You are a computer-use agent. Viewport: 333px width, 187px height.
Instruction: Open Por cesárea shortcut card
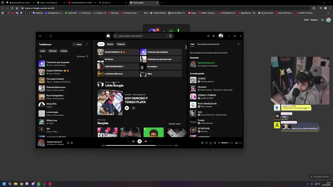click(x=161, y=66)
